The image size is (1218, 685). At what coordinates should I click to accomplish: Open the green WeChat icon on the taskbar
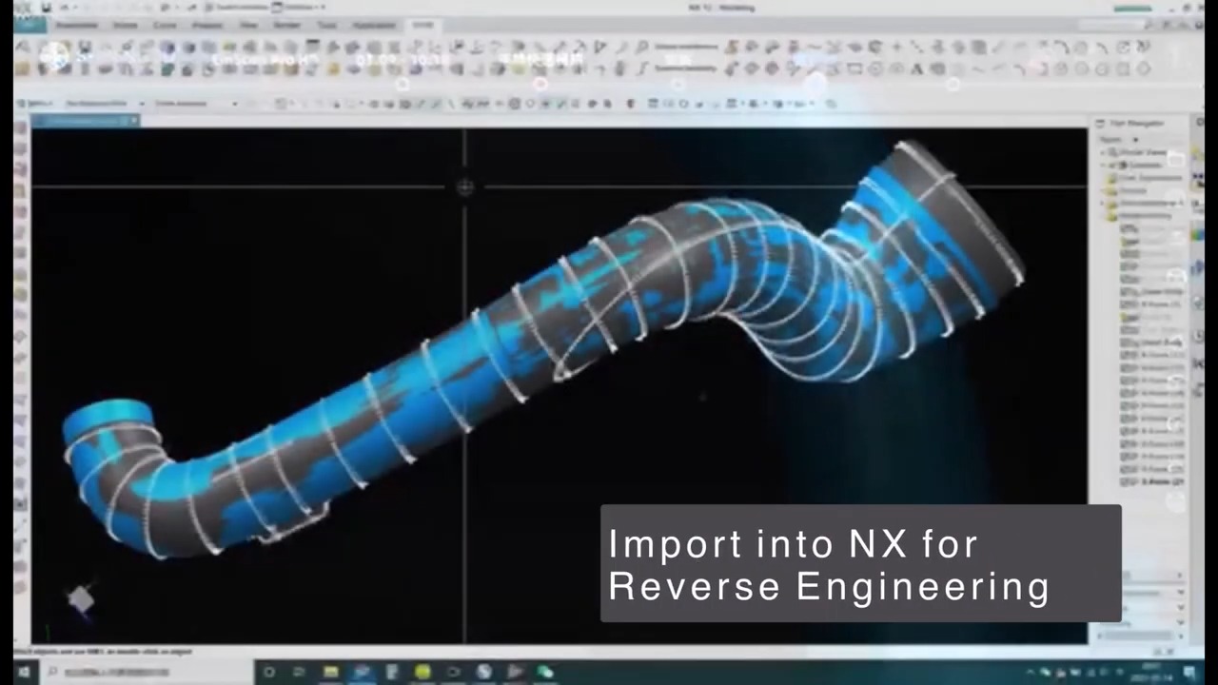(545, 673)
